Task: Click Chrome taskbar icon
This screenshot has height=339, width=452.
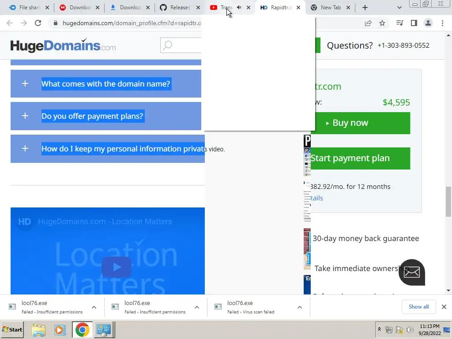Action: 82,330
